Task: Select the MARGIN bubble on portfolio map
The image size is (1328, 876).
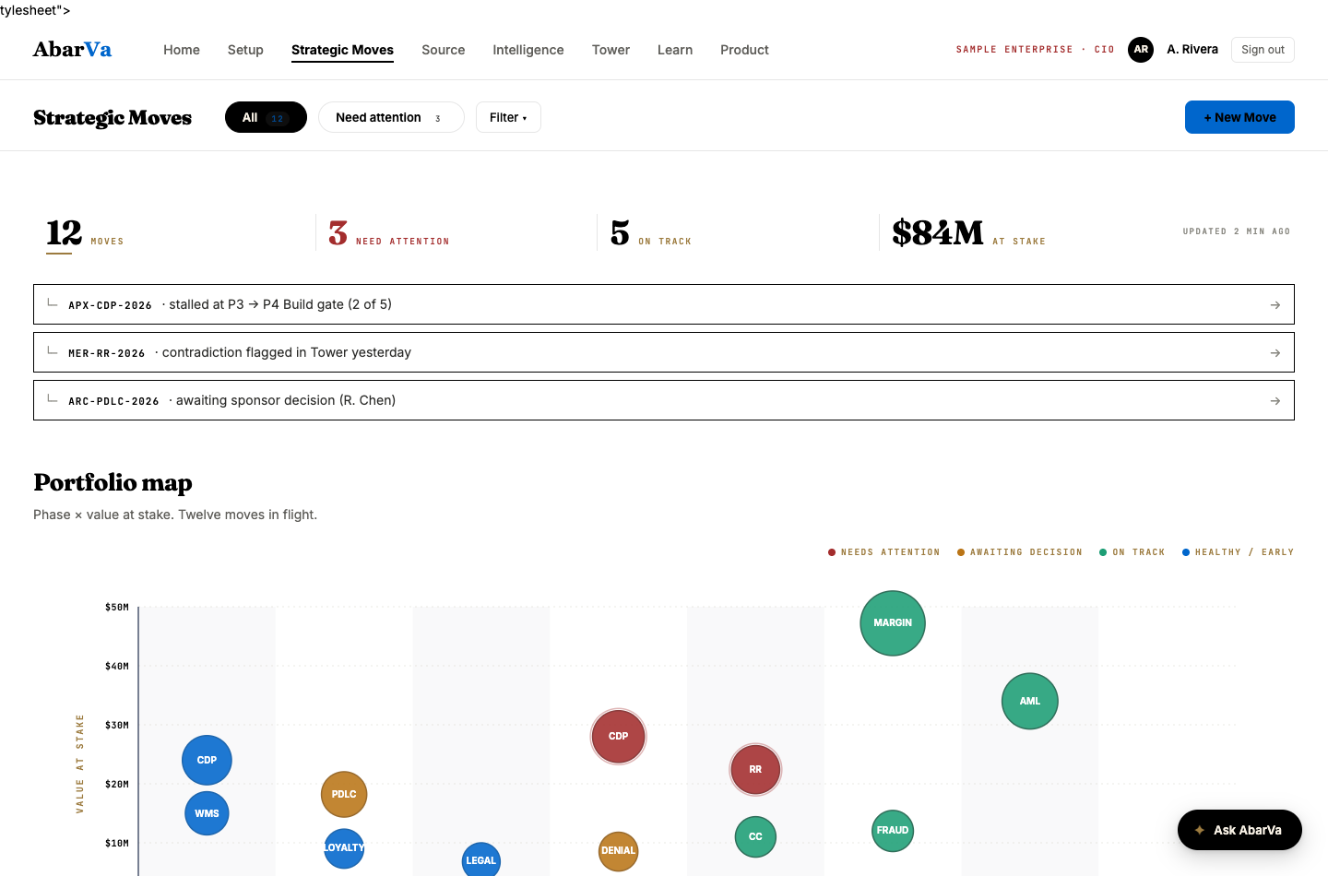Action: 893,623
